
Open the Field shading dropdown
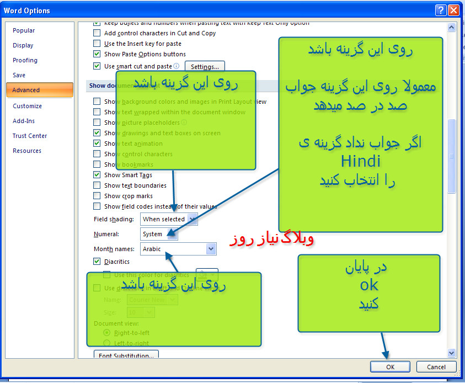(169, 219)
